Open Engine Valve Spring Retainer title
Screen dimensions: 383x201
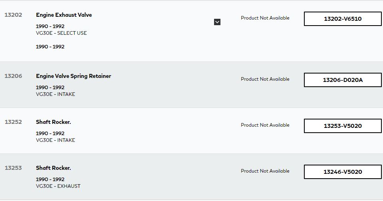tap(73, 76)
